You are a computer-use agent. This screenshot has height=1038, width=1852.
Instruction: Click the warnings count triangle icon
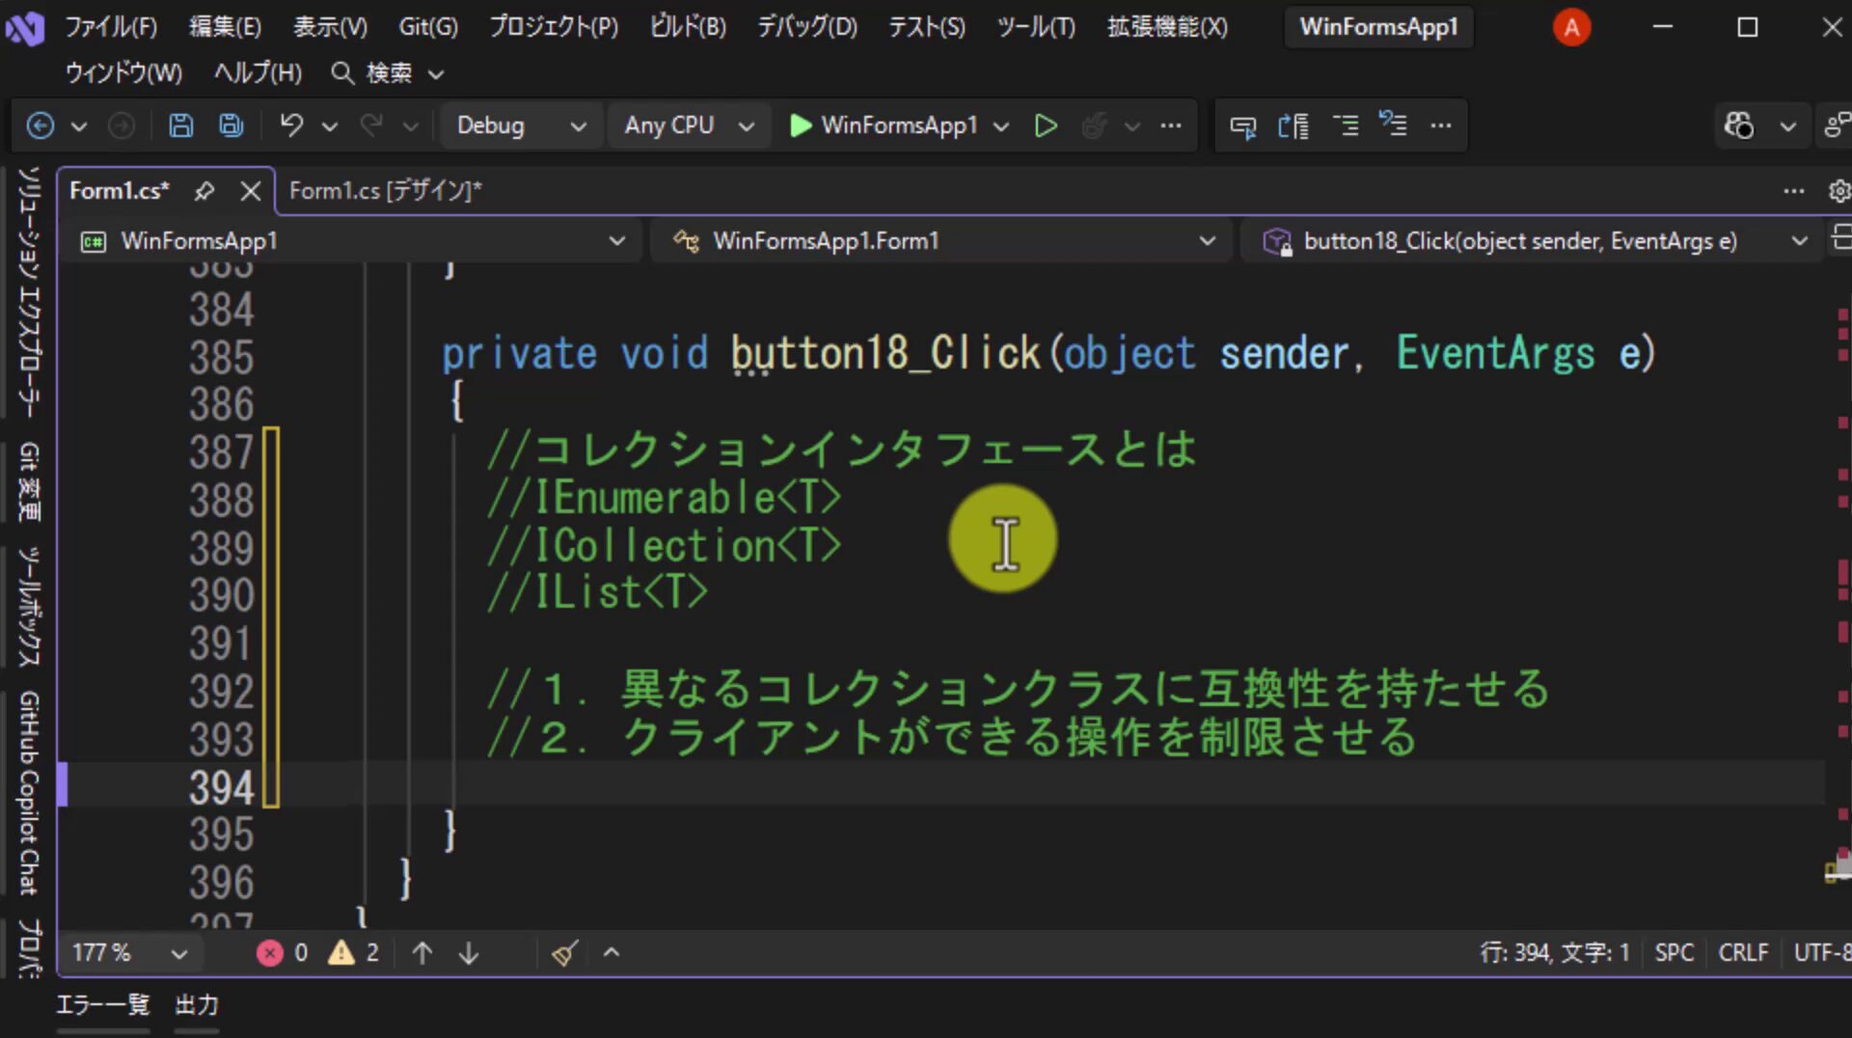tap(340, 953)
